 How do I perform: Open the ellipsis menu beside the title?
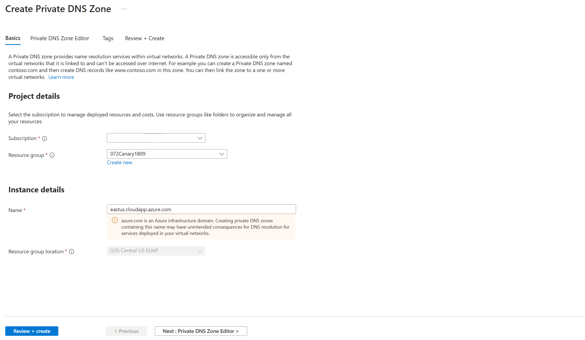(124, 9)
